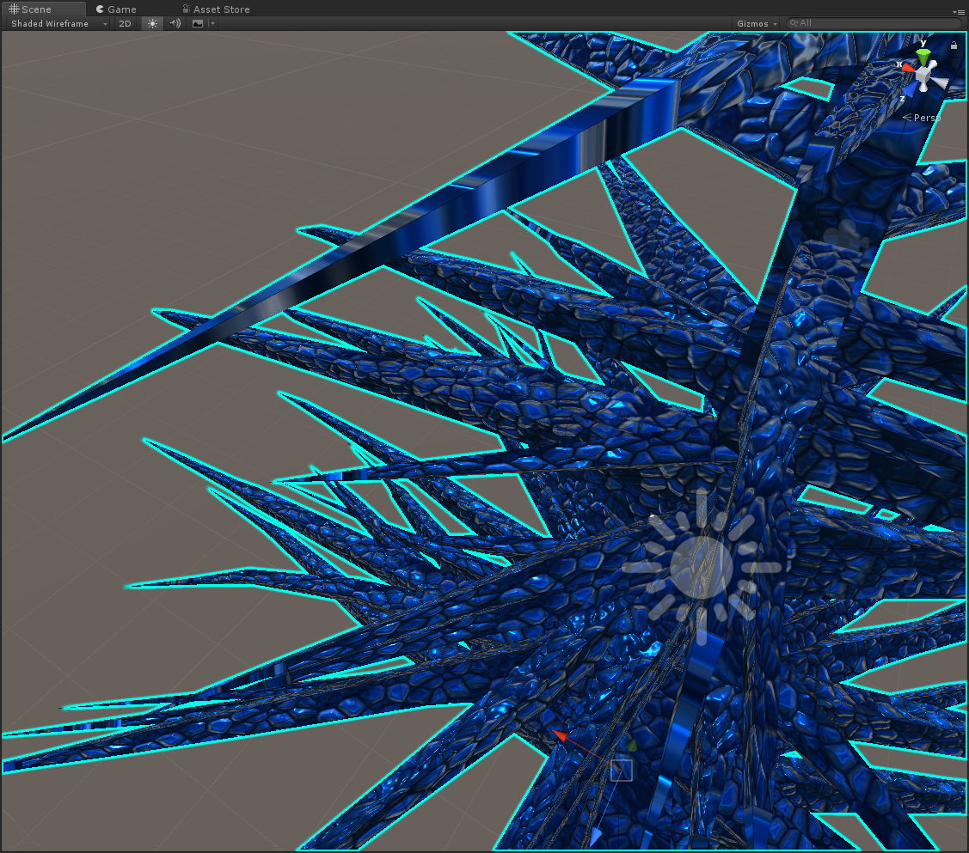Open the effects dropdown arrow beside image button

(x=212, y=23)
